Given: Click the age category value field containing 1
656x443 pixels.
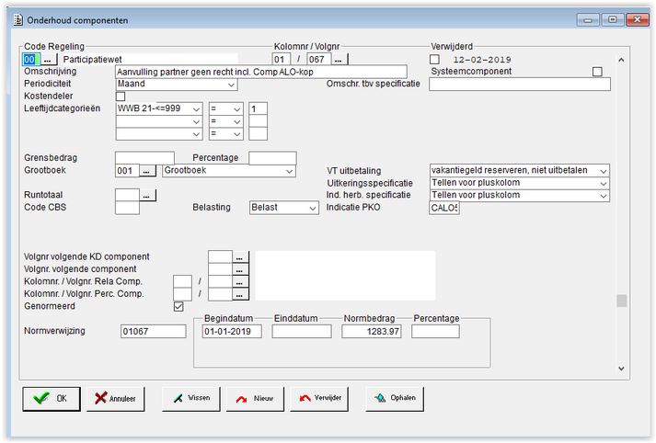Looking at the screenshot, I should 258,108.
